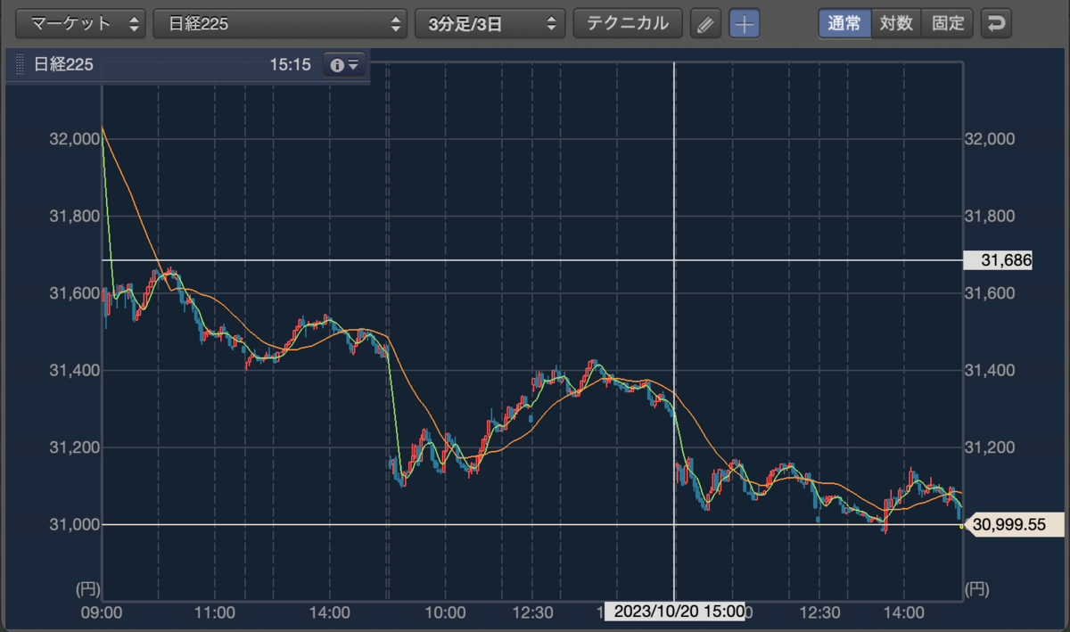This screenshot has width=1070, height=632.
Task: Open the info dropdown next to 15:15
Action: pyautogui.click(x=344, y=65)
